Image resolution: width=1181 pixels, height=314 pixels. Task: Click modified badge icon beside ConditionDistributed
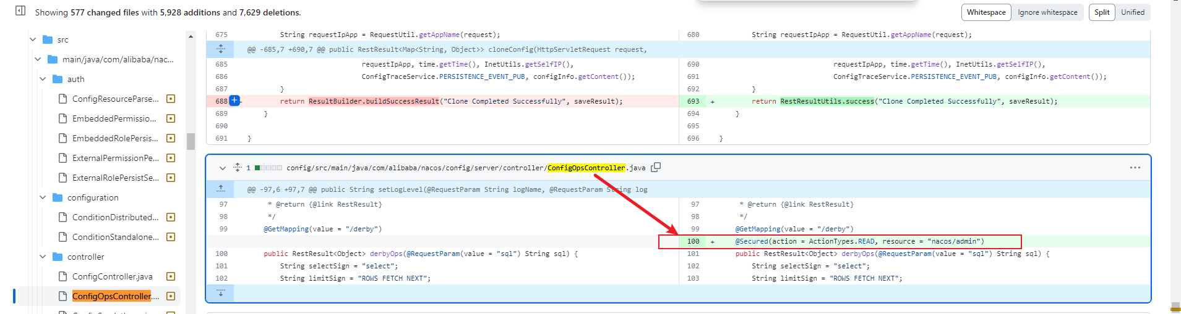171,217
